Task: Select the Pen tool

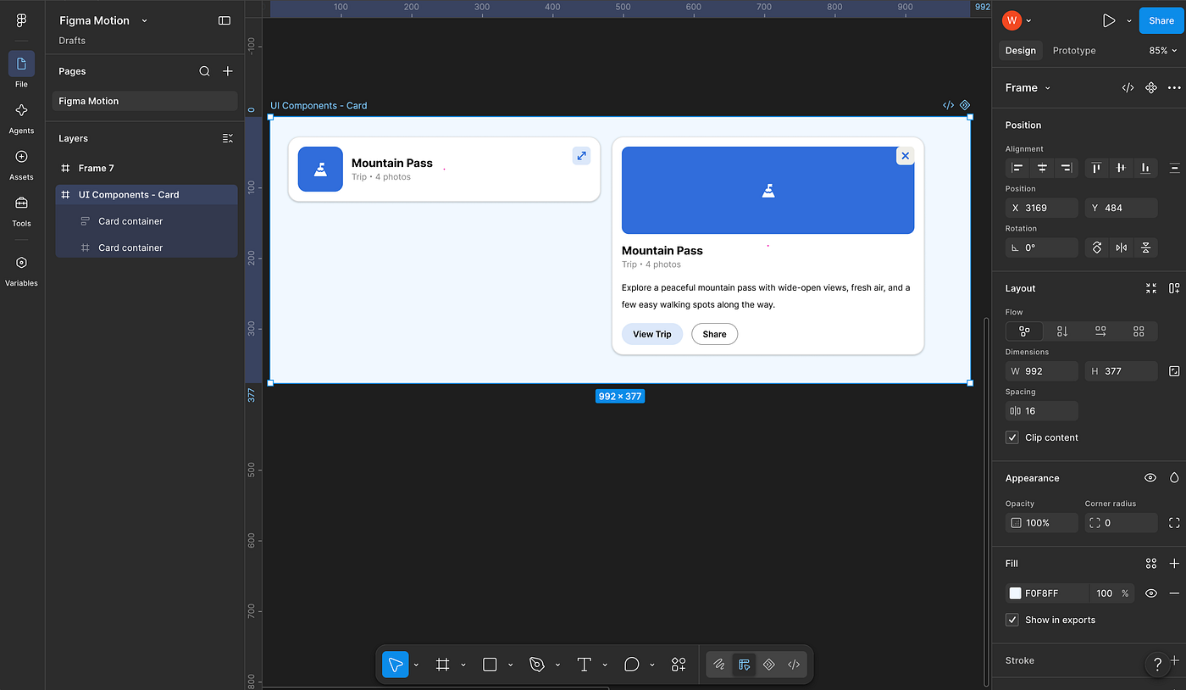Action: pos(537,665)
